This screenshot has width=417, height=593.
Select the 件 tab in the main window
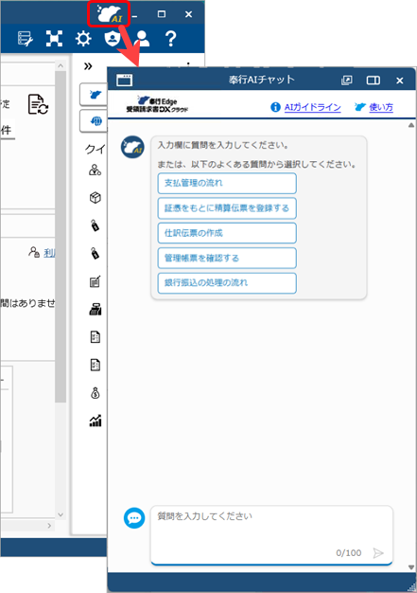(x=7, y=131)
